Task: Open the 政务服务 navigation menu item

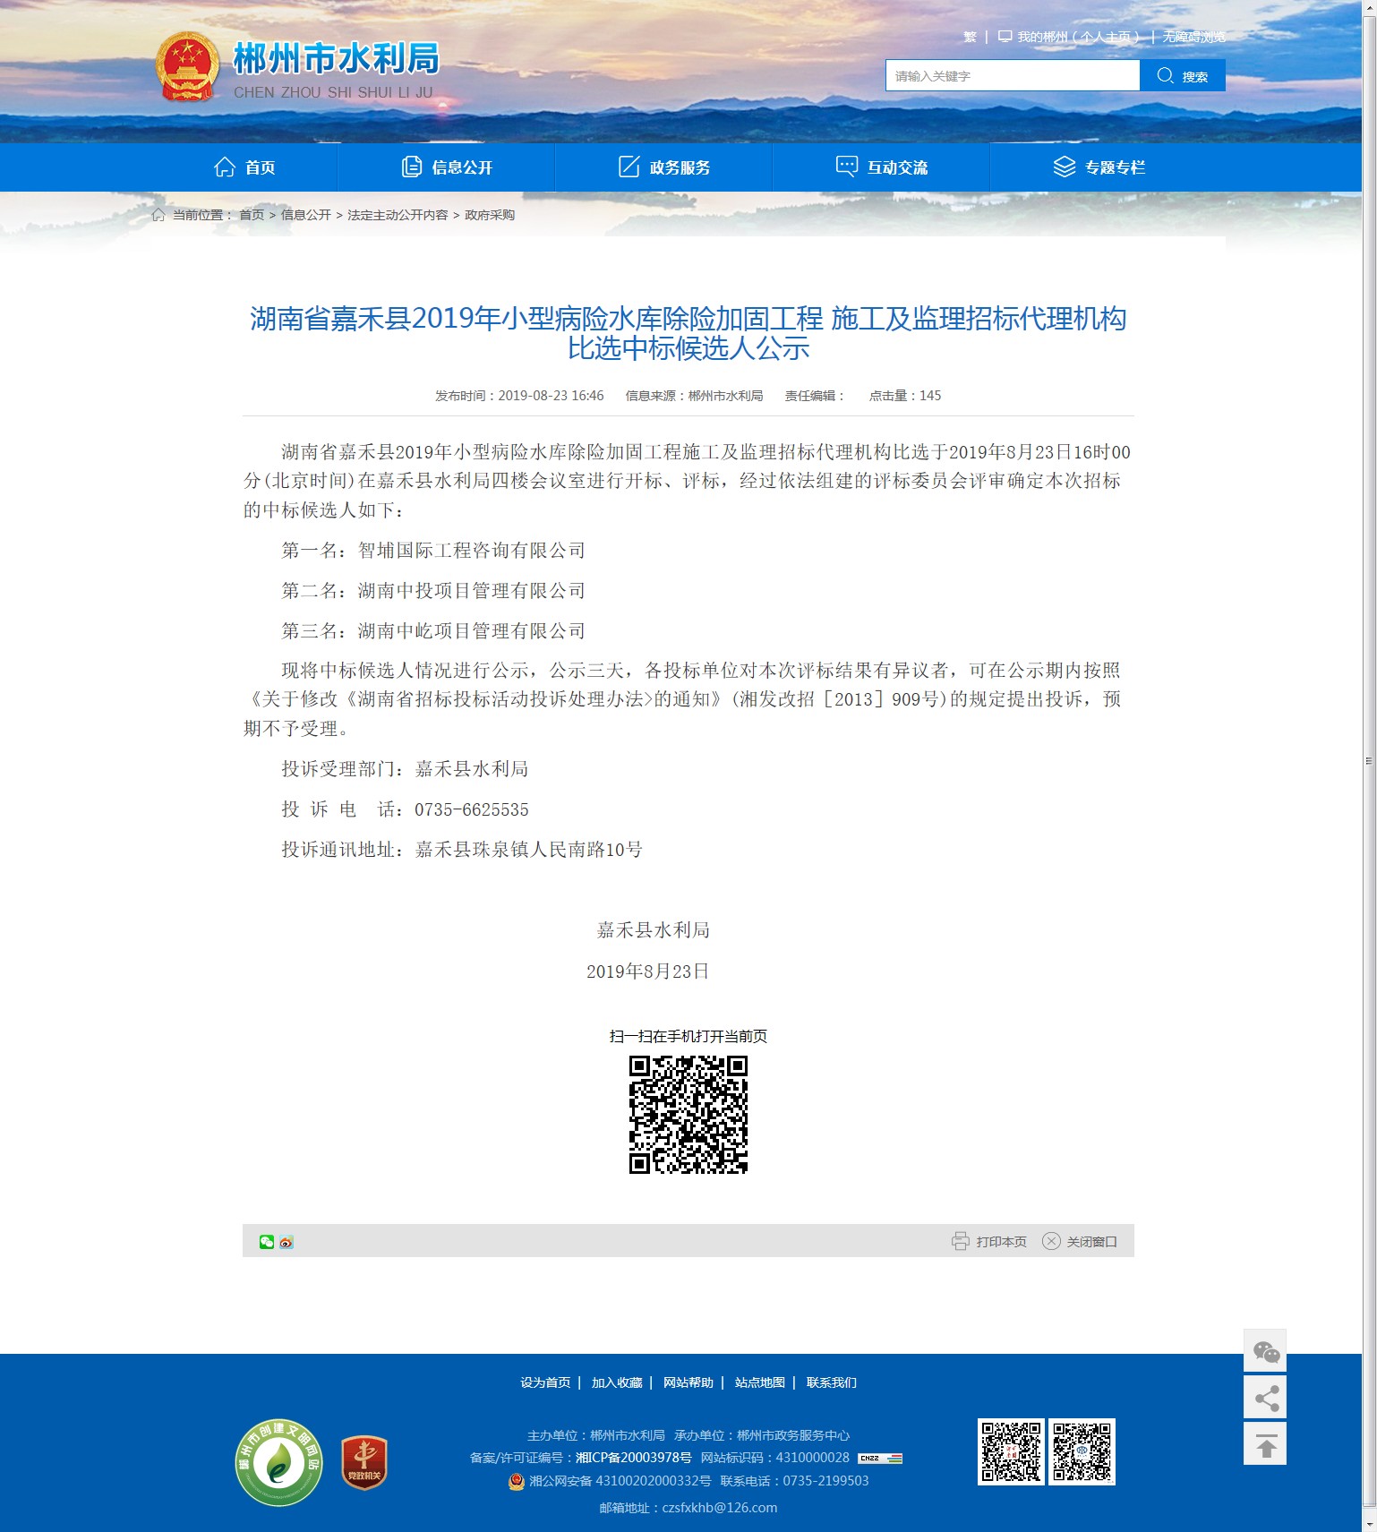Action: click(664, 167)
